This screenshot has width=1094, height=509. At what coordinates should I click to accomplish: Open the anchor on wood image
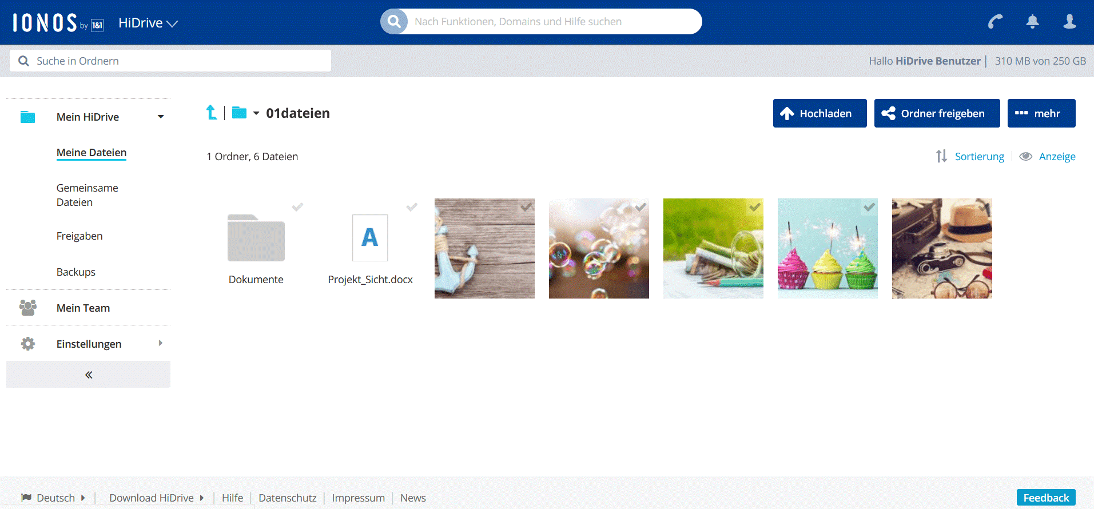(x=484, y=248)
